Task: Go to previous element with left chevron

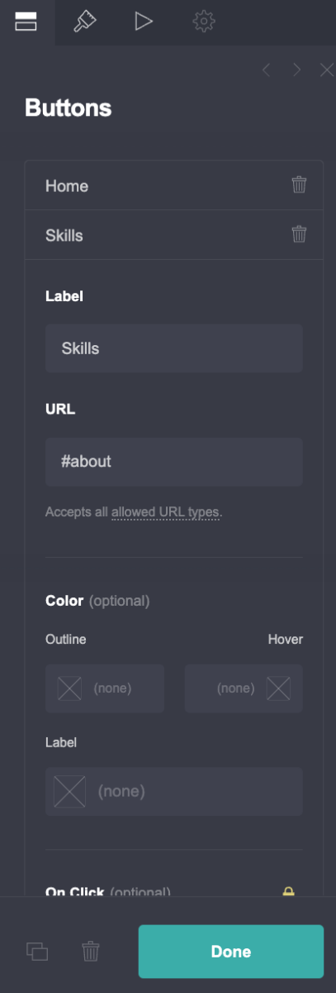Action: 266,70
